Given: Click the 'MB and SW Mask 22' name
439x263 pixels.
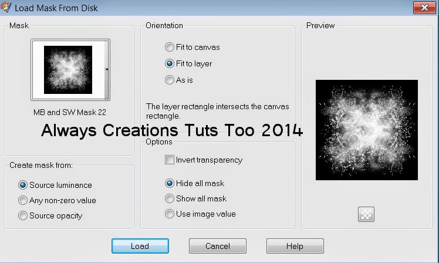Looking at the screenshot, I should click(70, 112).
